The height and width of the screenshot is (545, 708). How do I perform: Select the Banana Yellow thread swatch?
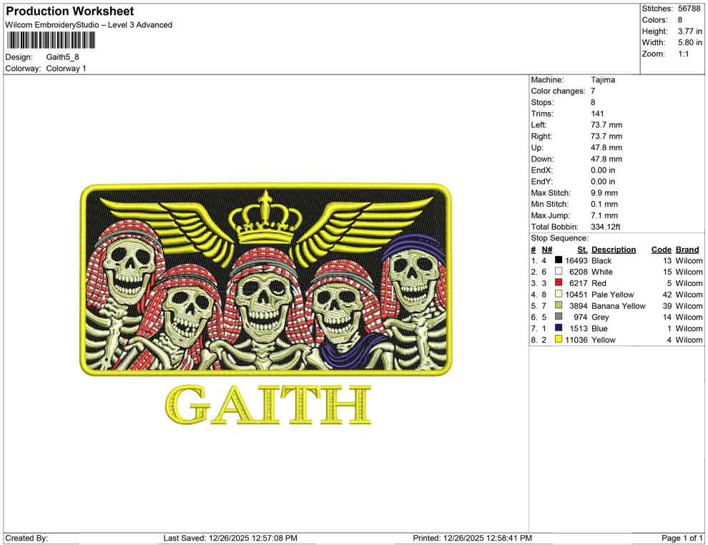click(x=558, y=305)
